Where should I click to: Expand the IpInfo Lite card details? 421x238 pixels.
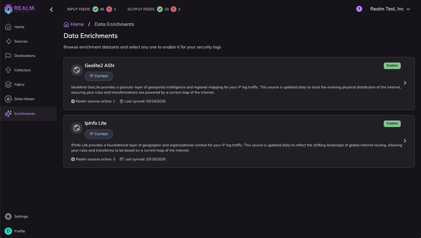[405, 141]
